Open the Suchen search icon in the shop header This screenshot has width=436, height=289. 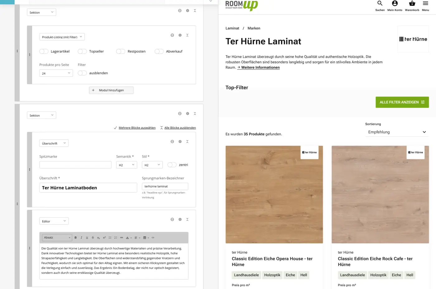[x=380, y=4]
